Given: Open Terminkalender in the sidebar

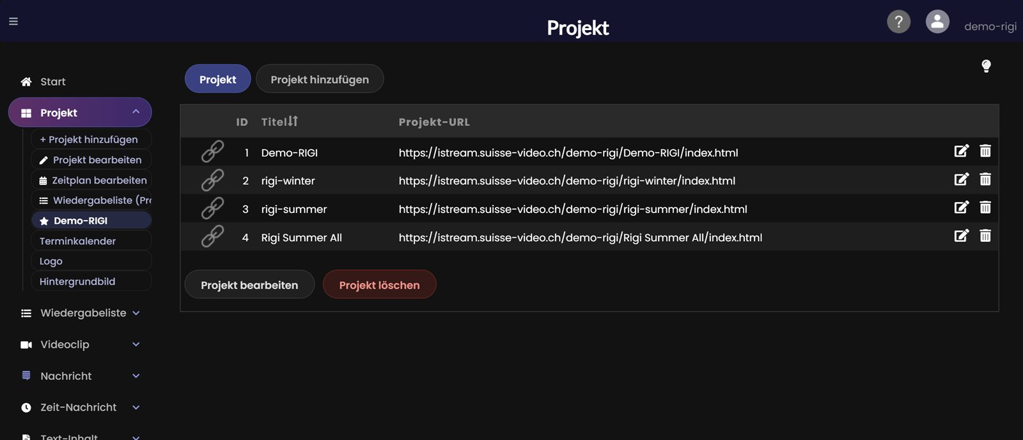Looking at the screenshot, I should pyautogui.click(x=91, y=241).
